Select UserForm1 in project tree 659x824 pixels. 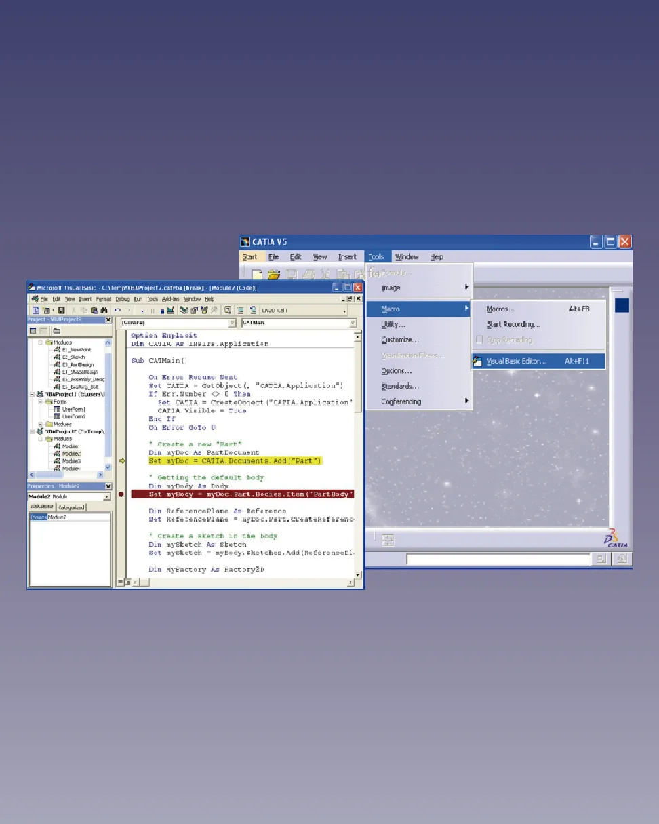point(74,409)
